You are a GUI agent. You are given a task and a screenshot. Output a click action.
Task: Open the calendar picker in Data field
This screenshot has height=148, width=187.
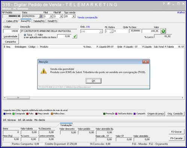point(41,16)
